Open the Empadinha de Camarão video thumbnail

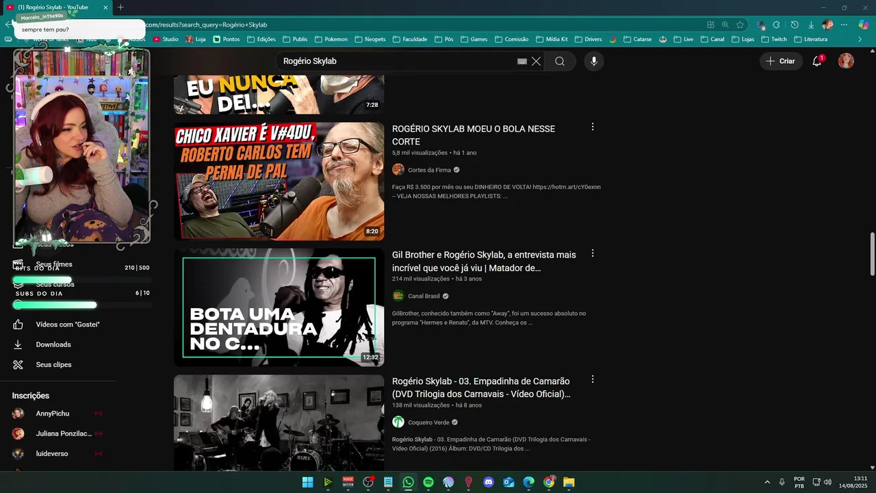coord(279,422)
